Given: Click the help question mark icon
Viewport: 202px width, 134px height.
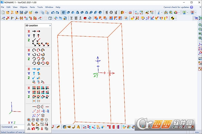Looking at the screenshot, I should (x=192, y=7).
